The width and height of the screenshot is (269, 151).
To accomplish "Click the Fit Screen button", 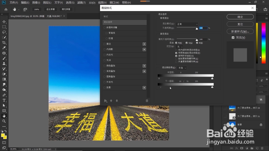I will (x=51, y=9).
